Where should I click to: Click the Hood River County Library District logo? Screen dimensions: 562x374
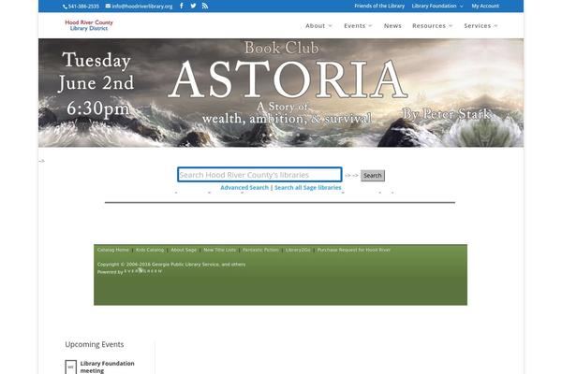89,25
